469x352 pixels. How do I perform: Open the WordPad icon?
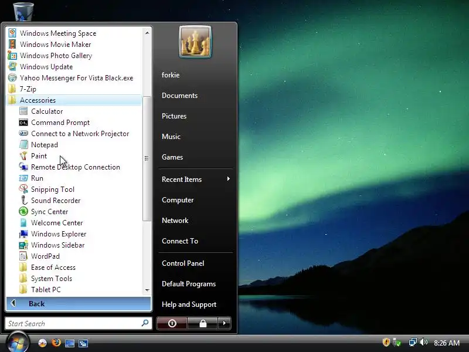(x=23, y=256)
